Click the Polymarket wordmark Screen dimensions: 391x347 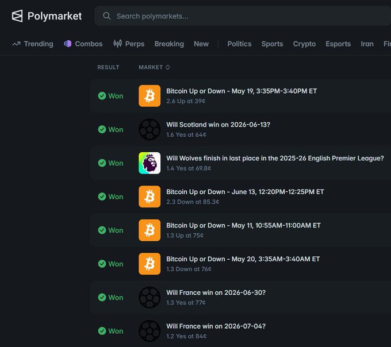tap(55, 16)
